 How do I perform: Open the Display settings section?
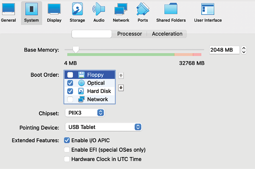(x=54, y=13)
